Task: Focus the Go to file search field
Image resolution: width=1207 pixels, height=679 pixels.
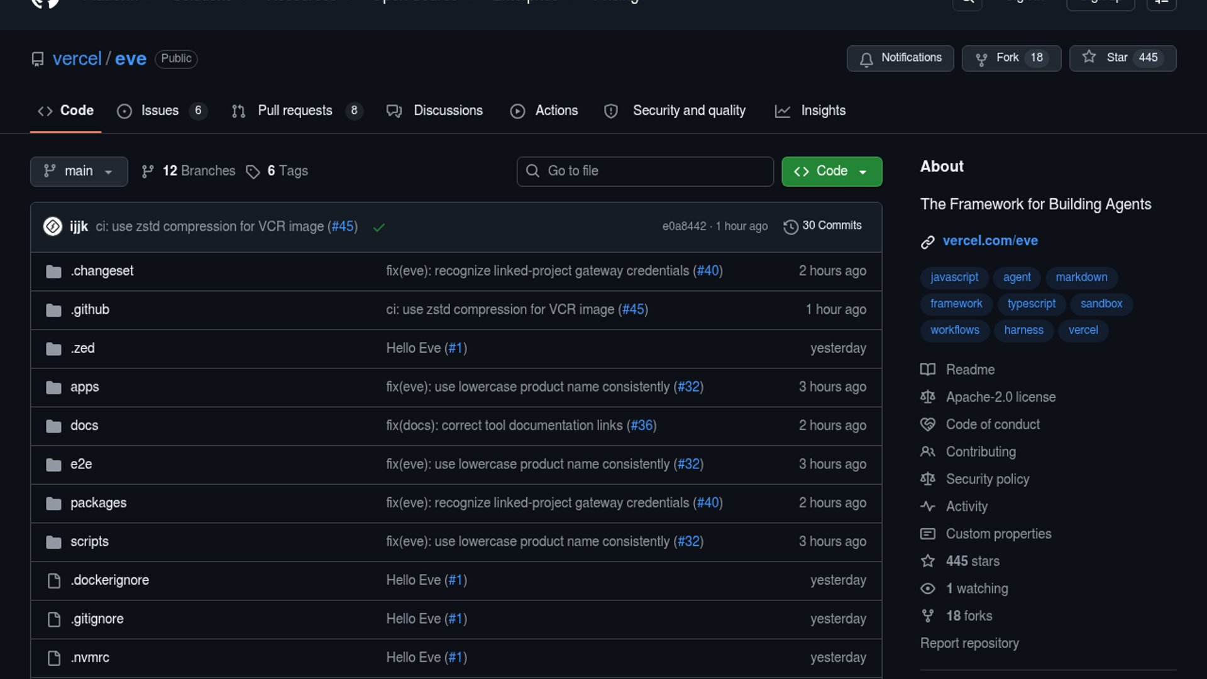Action: point(645,171)
